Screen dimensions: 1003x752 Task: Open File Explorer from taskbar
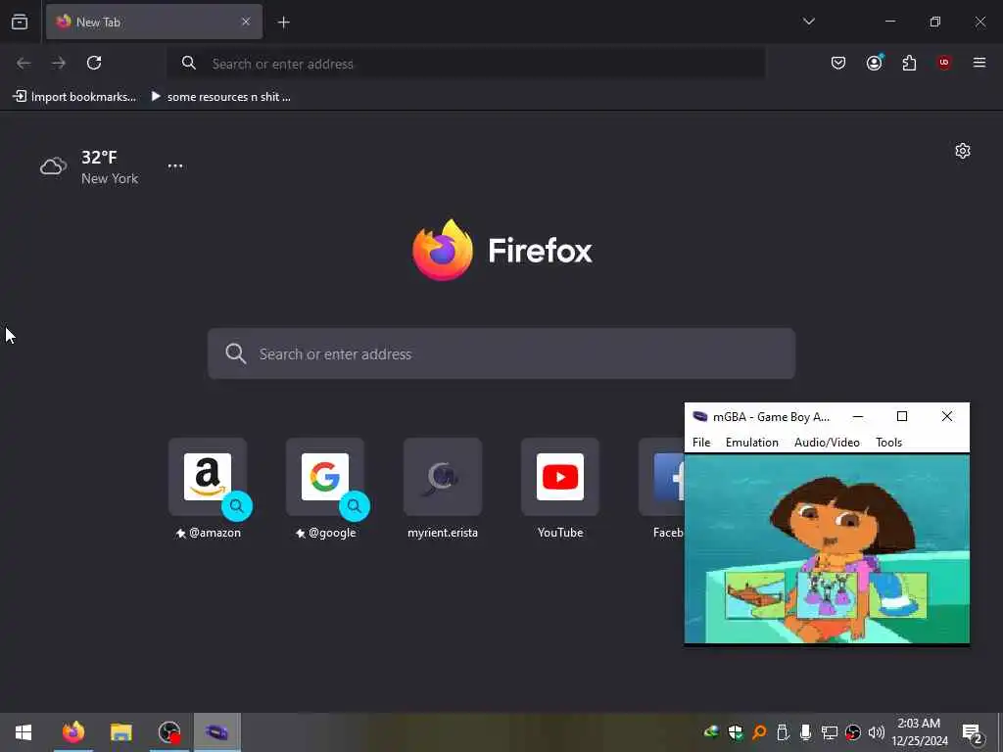tap(120, 732)
